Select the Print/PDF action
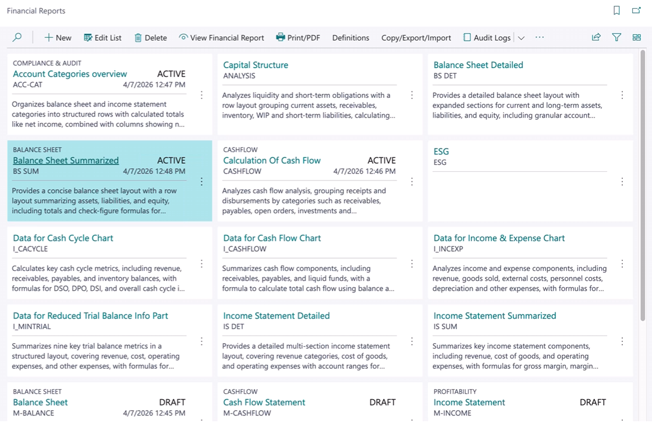The width and height of the screenshot is (652, 427). pyautogui.click(x=298, y=37)
